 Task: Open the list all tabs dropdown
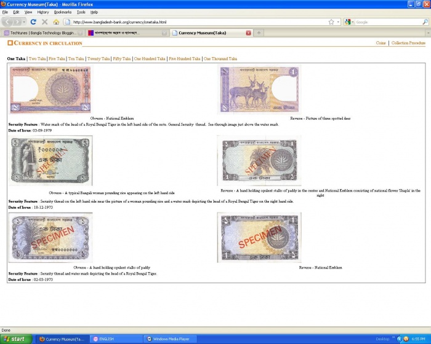[x=429, y=33]
